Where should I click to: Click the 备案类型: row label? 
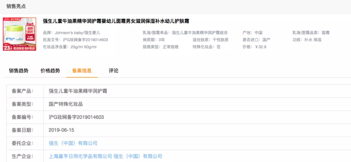[22, 104]
